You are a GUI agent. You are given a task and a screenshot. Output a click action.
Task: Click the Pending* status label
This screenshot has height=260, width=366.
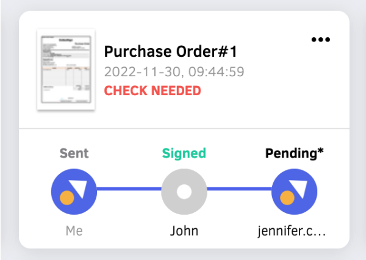point(295,154)
